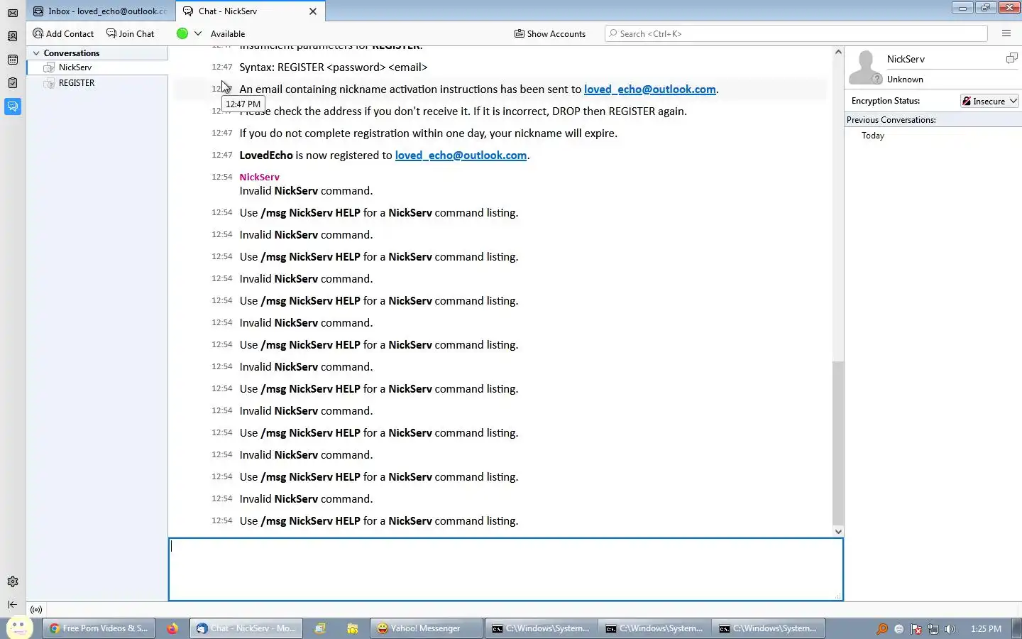The width and height of the screenshot is (1022, 639).
Task: Click the volume speaker tray icon
Action: [x=950, y=629]
